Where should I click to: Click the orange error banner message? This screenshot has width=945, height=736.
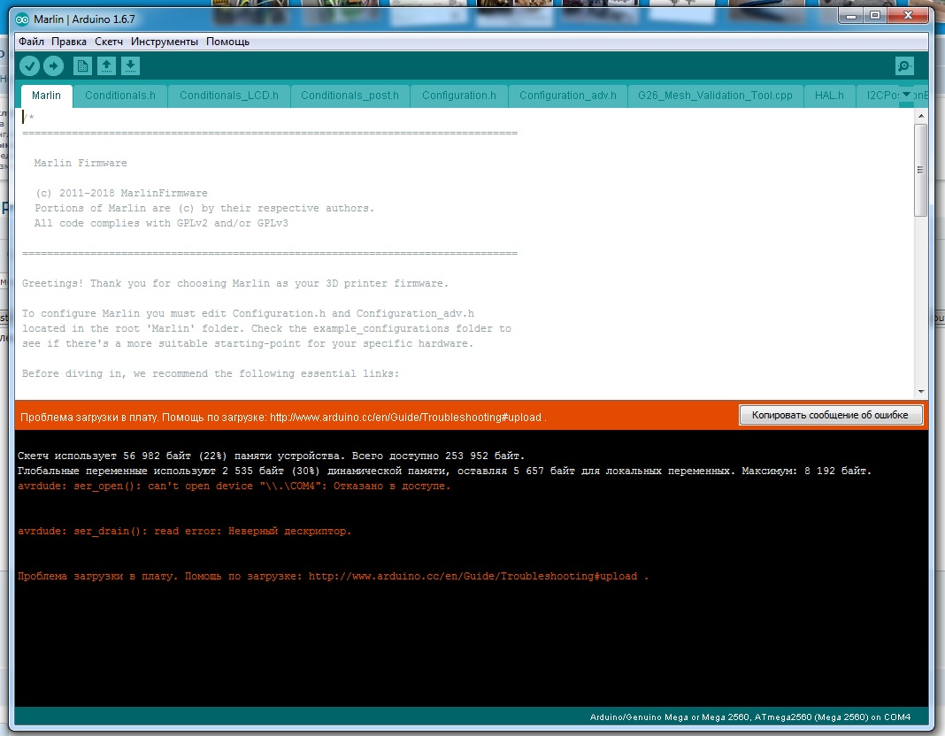tap(283, 418)
